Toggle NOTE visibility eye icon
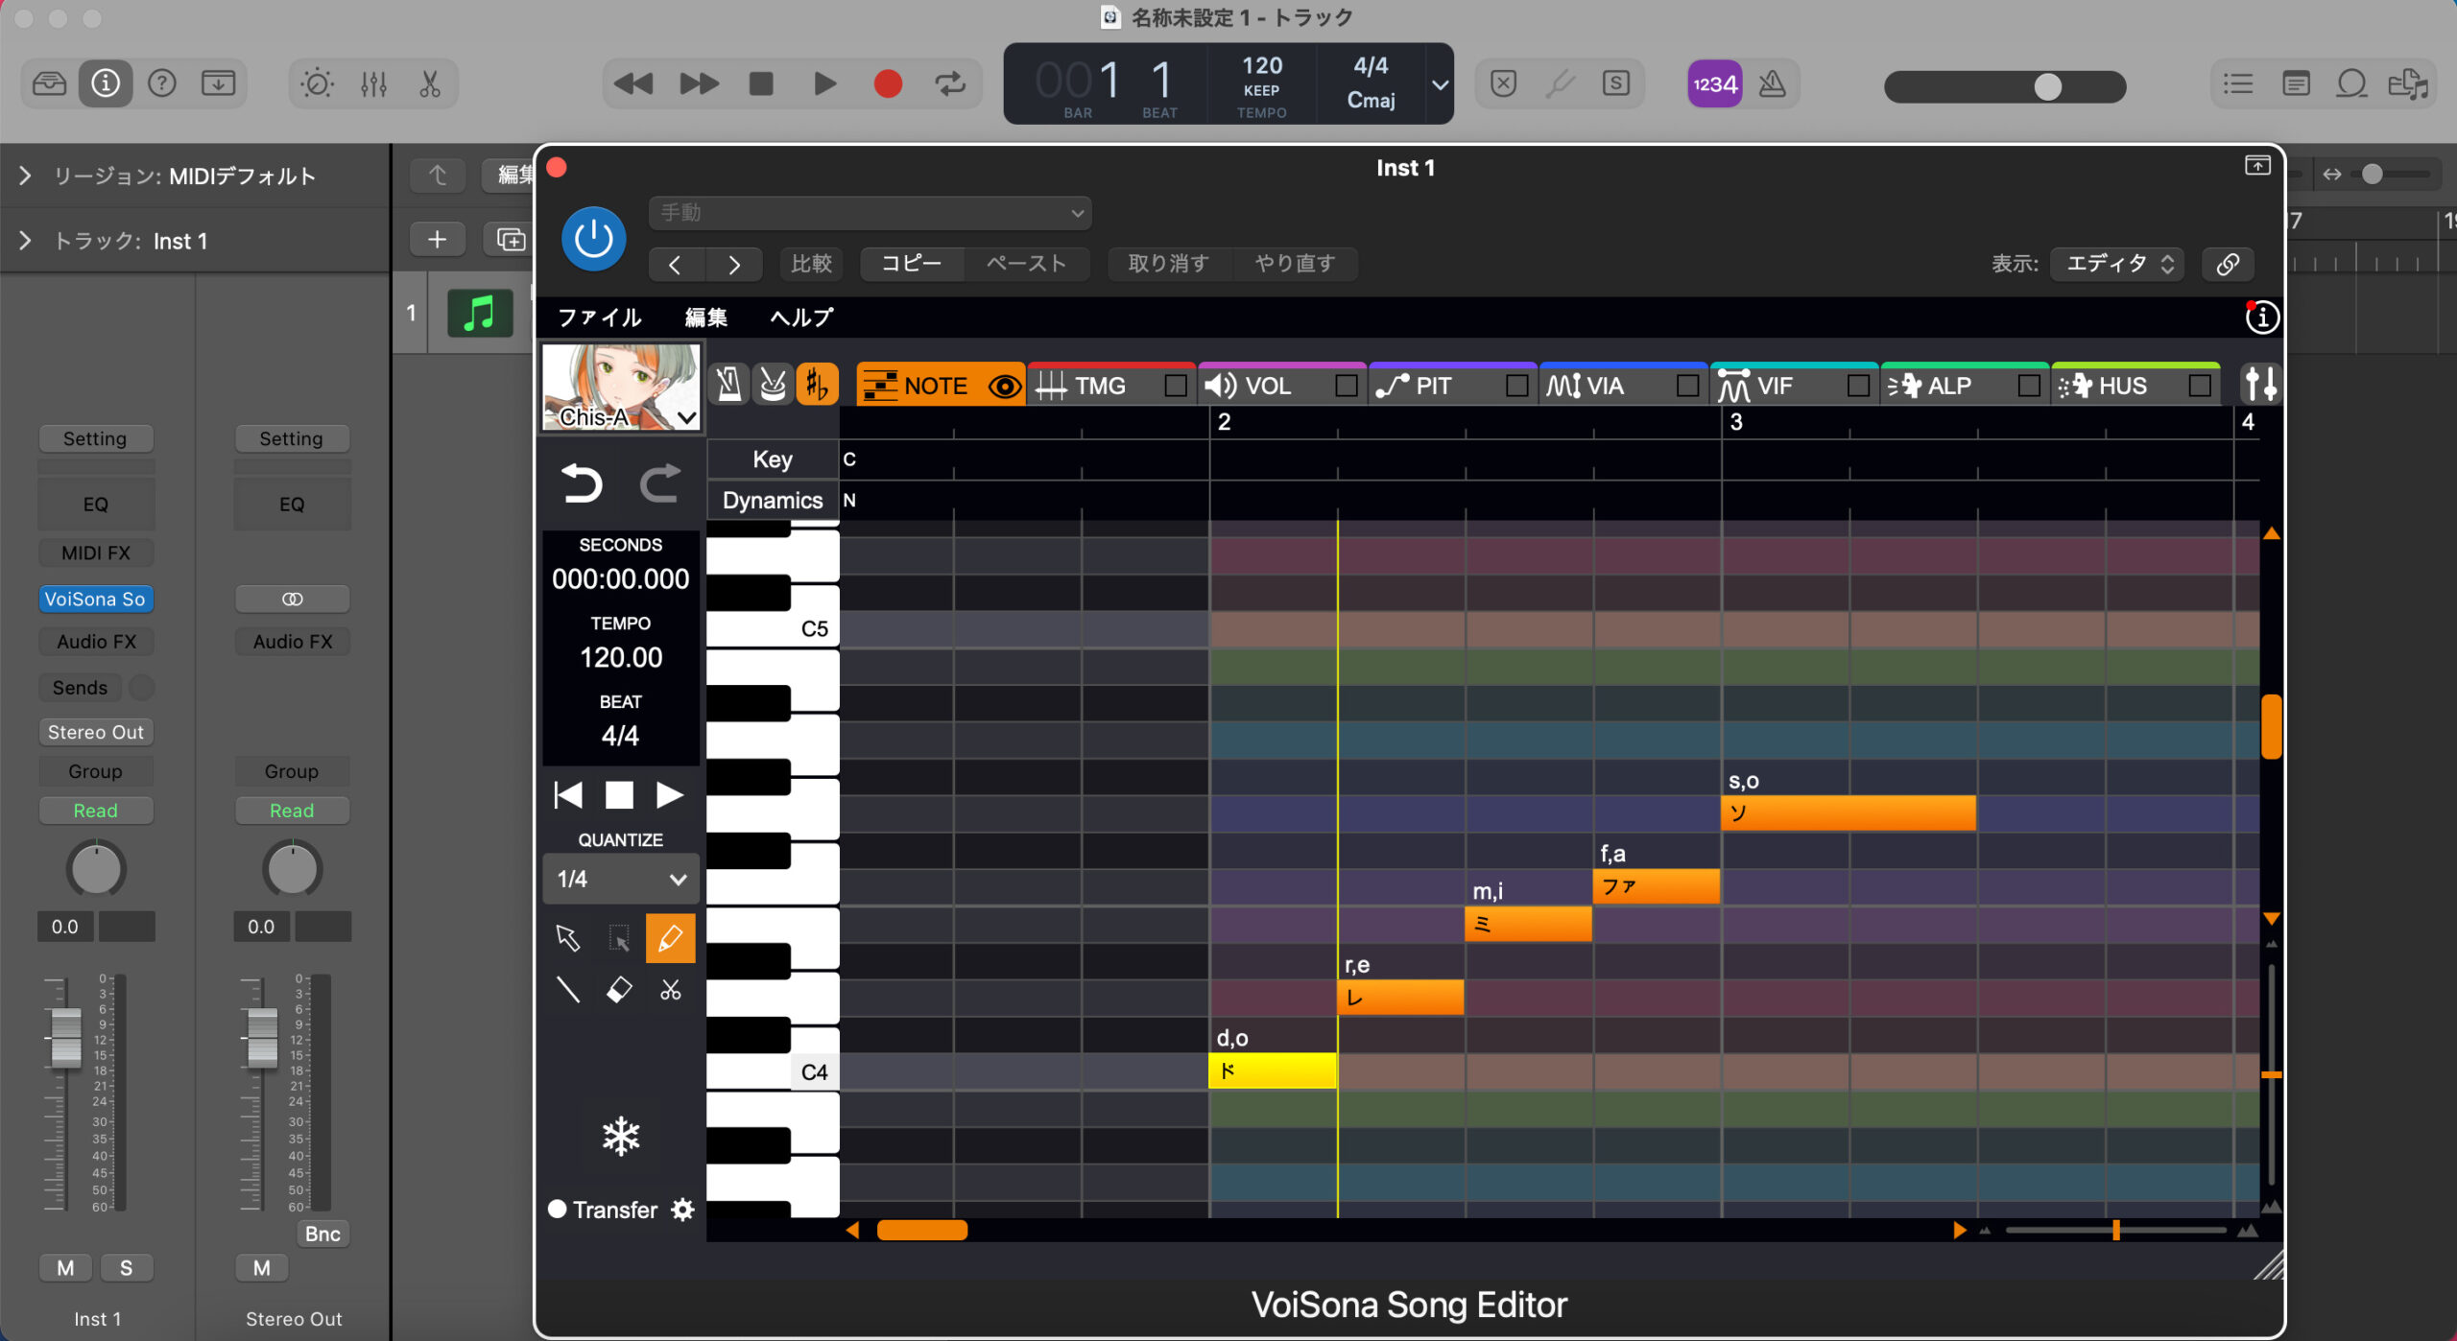The height and width of the screenshot is (1341, 2457). click(1005, 386)
